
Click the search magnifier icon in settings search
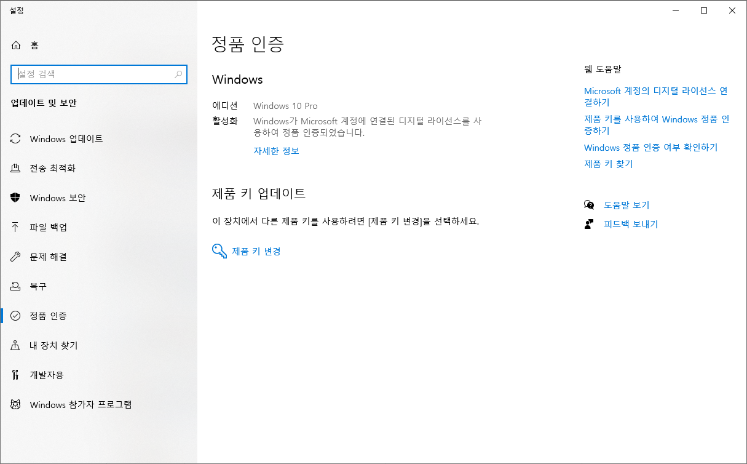click(178, 74)
